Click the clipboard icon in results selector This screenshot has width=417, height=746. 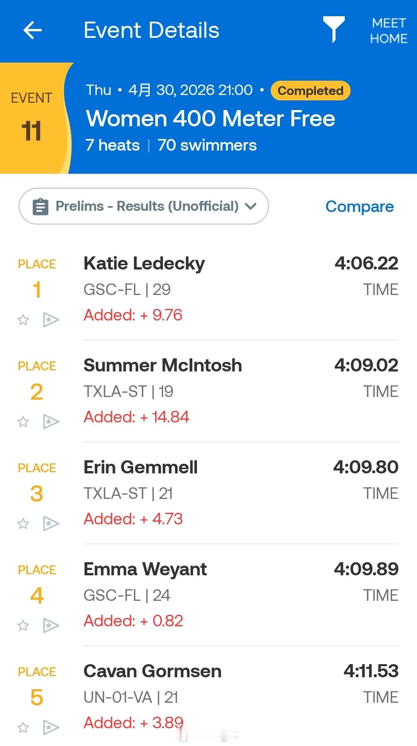pos(41,207)
